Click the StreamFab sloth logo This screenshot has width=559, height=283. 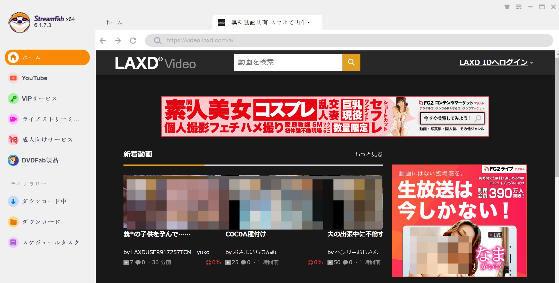pos(19,23)
